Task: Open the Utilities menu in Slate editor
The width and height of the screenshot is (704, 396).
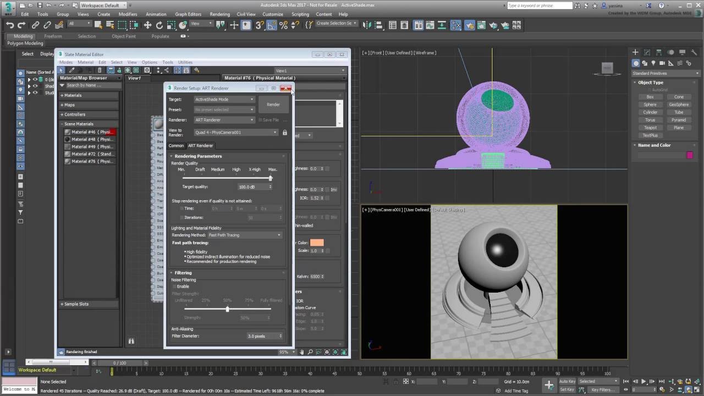Action: coord(185,62)
